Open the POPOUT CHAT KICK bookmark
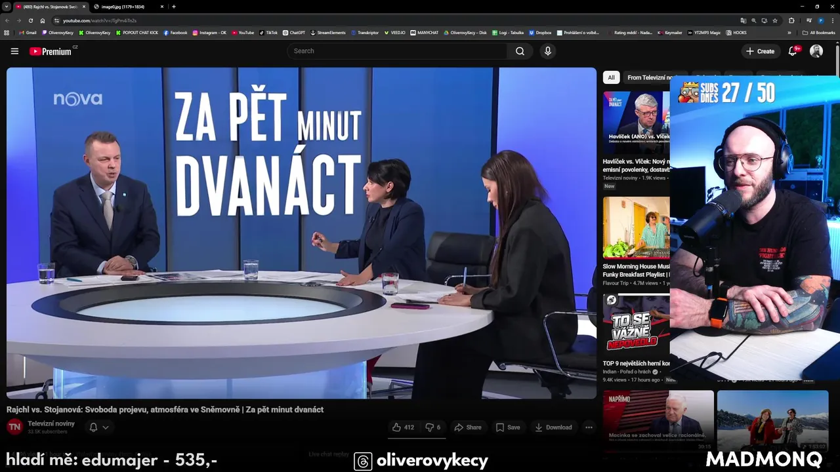 (137, 32)
